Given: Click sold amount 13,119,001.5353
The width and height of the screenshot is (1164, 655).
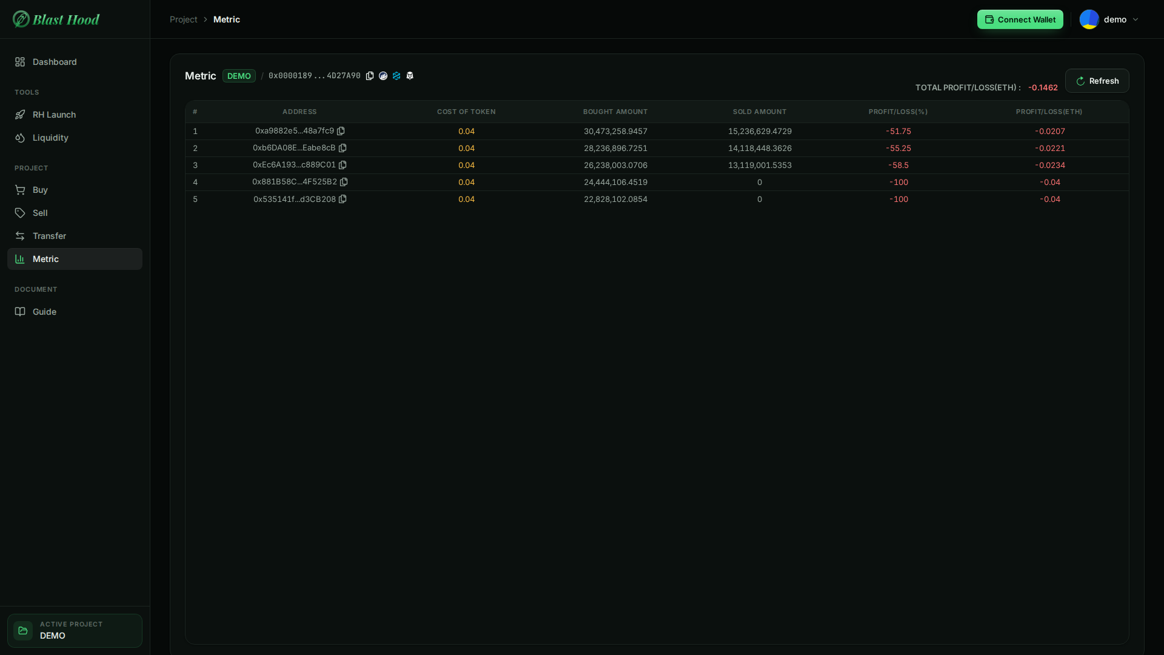Looking at the screenshot, I should (x=760, y=165).
